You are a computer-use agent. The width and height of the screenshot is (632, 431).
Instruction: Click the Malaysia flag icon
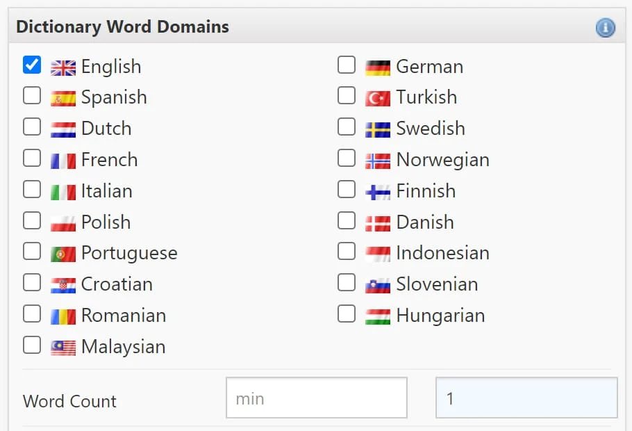(x=63, y=348)
